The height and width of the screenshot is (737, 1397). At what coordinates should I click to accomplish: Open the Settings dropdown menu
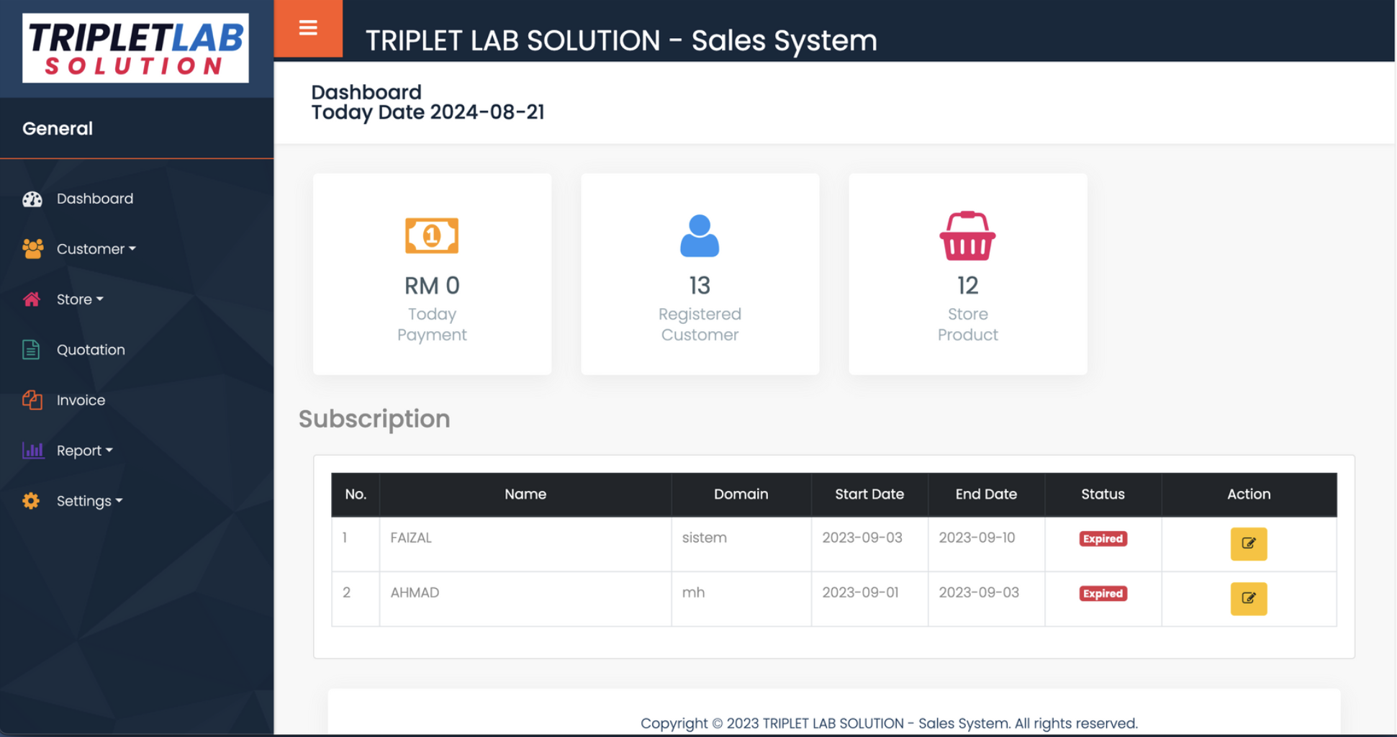89,500
